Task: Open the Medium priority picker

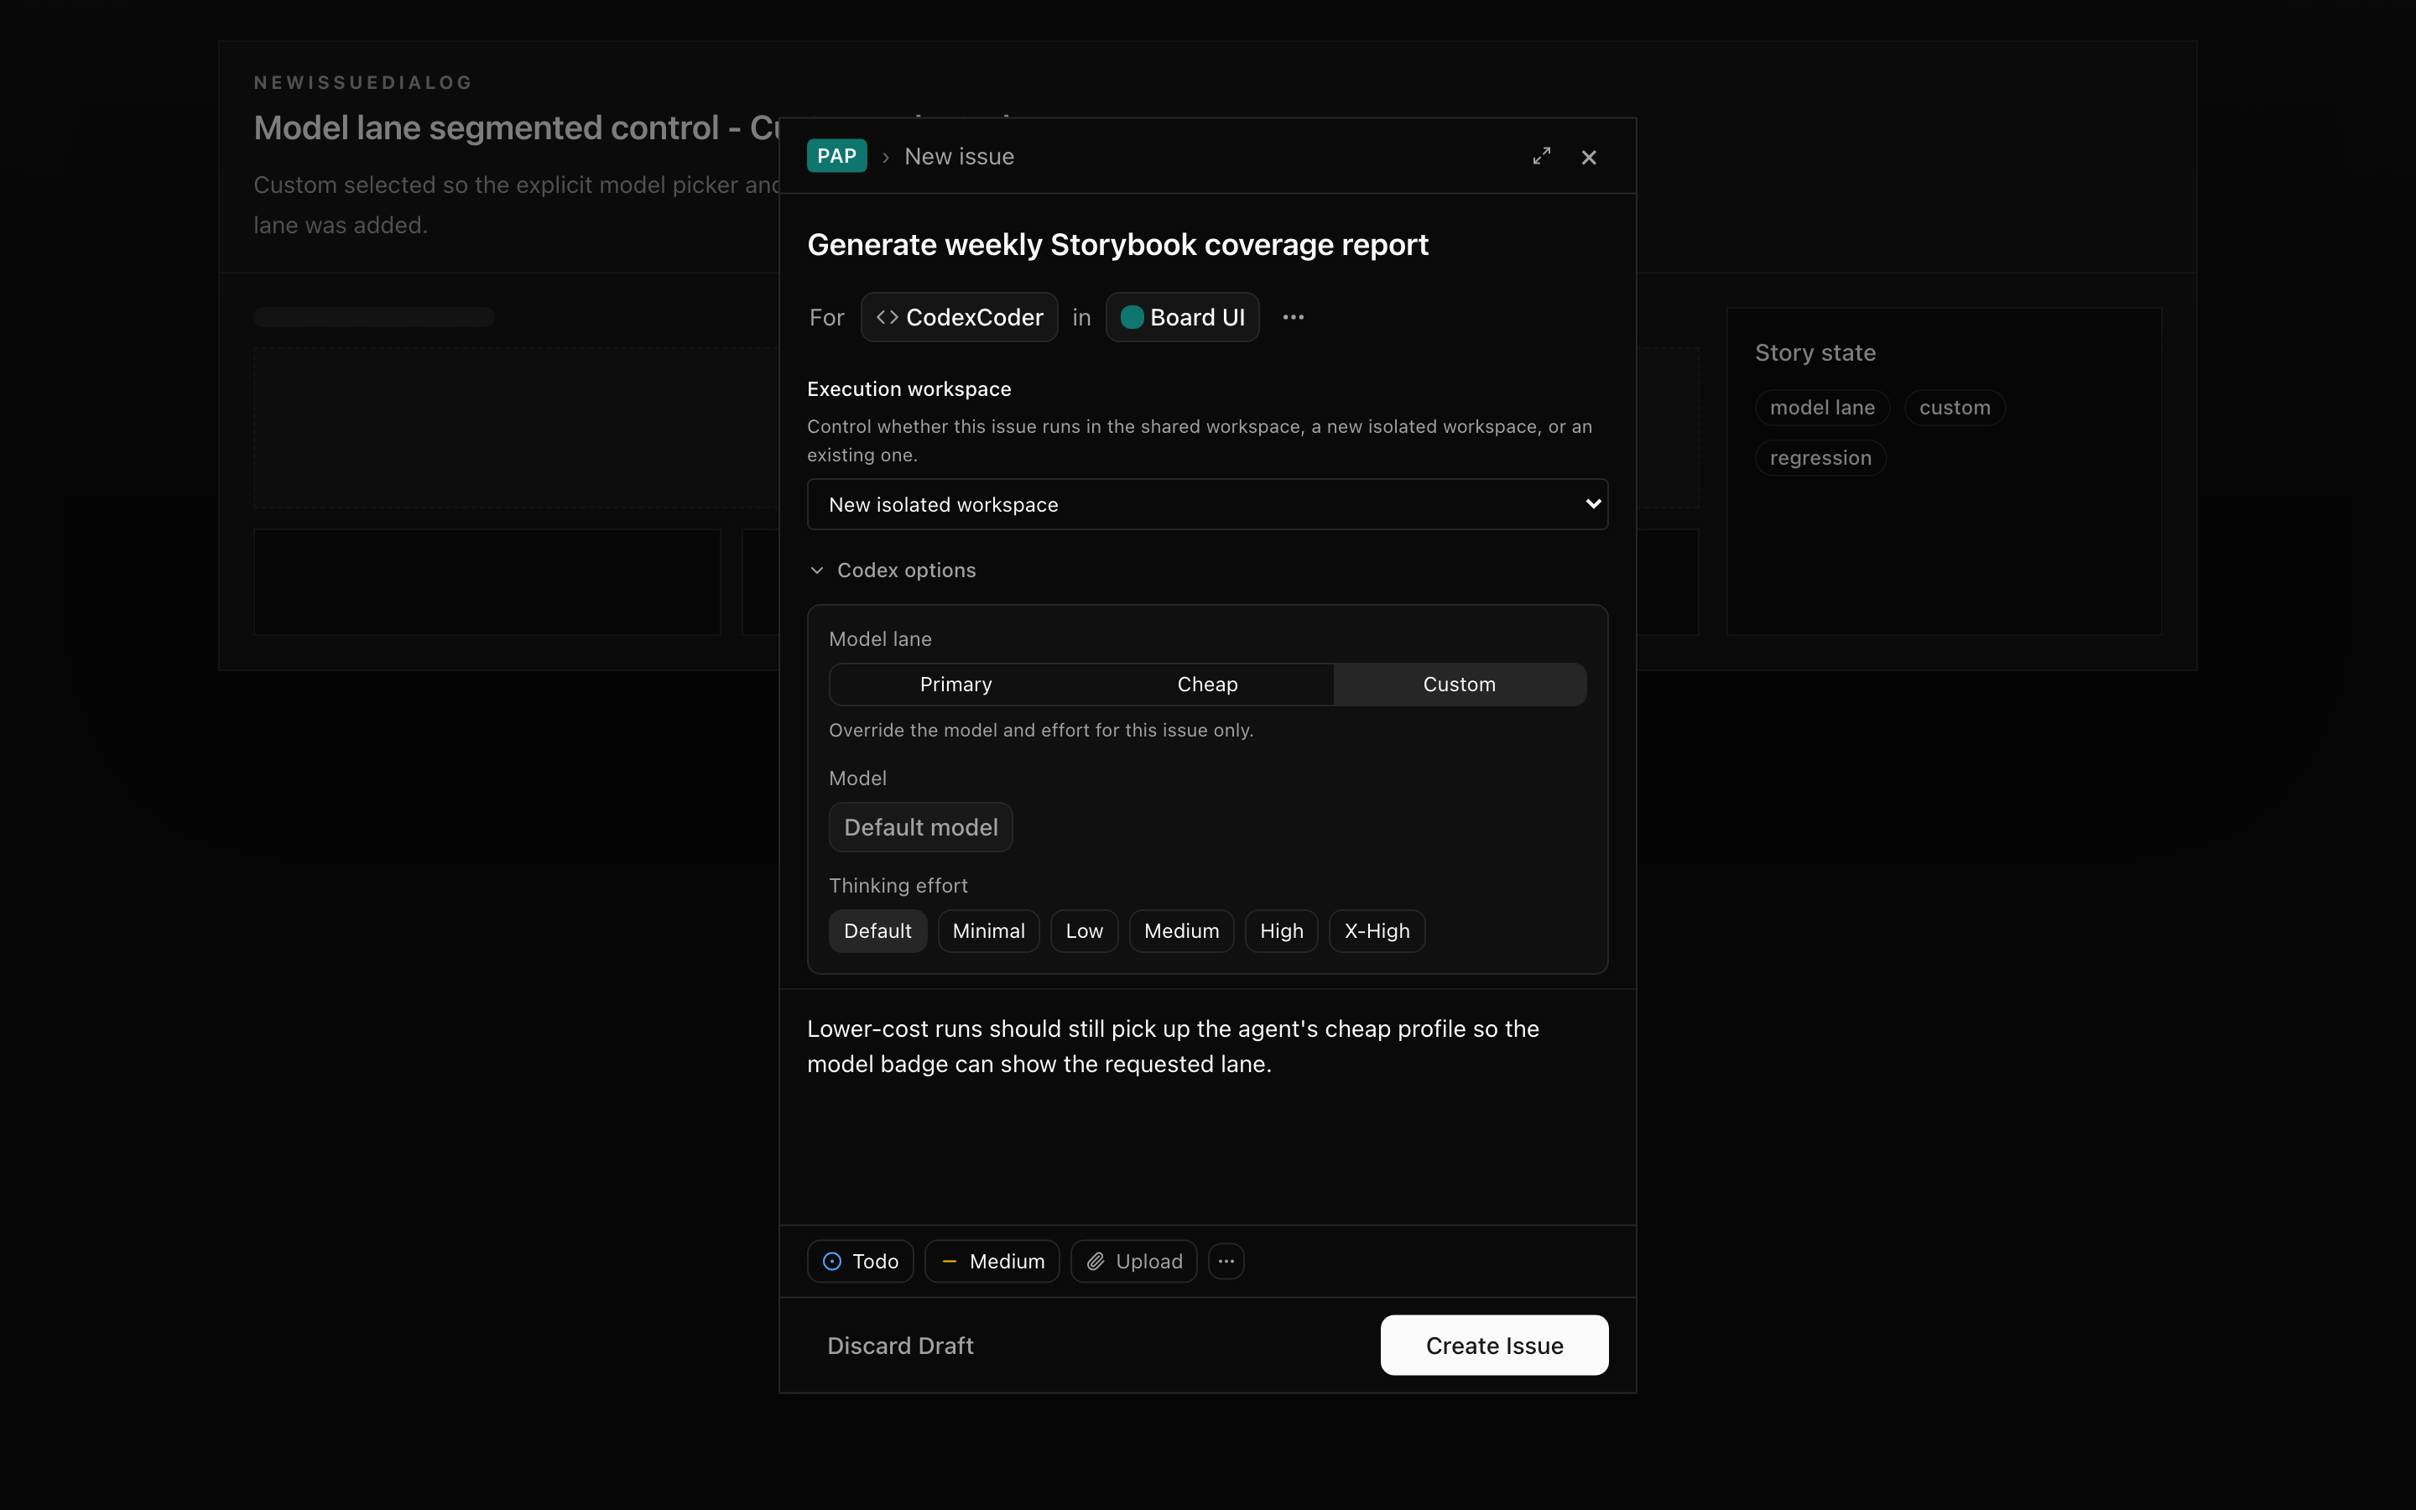Action: [x=992, y=1262]
